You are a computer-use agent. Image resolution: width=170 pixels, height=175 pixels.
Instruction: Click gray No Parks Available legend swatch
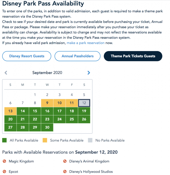coord(90,140)
